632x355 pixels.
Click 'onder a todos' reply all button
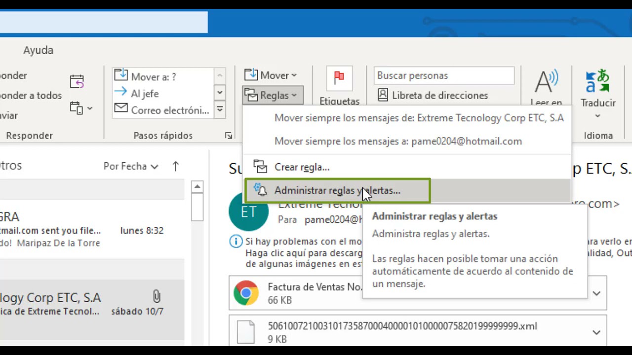tap(31, 96)
